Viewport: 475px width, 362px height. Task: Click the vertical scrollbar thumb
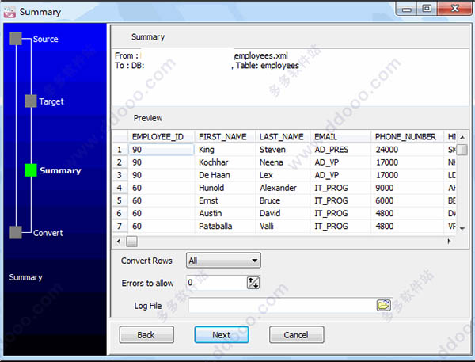coord(462,150)
